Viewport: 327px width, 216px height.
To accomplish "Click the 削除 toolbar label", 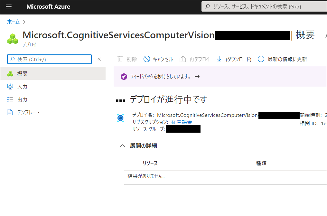I will [x=132, y=59].
